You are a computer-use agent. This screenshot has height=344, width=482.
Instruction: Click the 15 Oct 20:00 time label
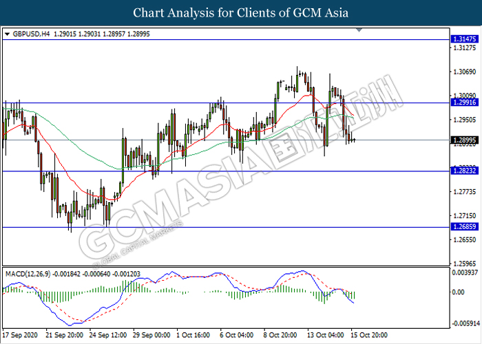(369, 335)
